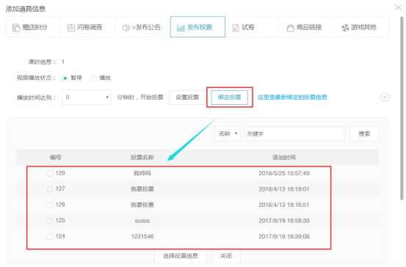This screenshot has width=406, height=267.
Task: Focus the 关键字 search field
Action: click(x=295, y=133)
